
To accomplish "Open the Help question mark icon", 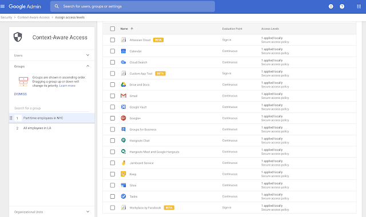I will tap(342, 6).
